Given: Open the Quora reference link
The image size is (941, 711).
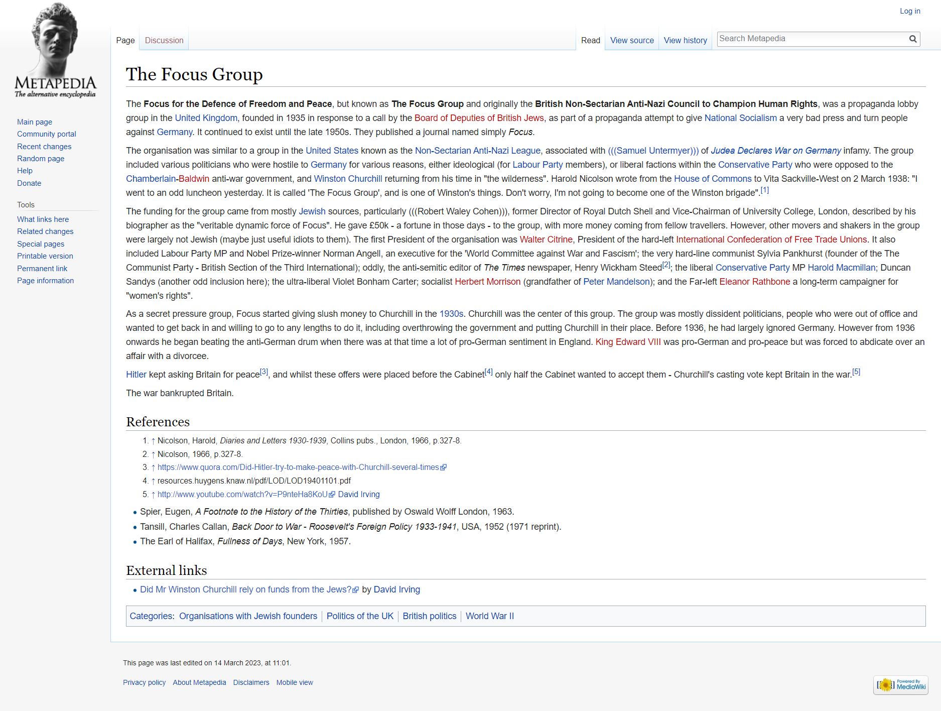Looking at the screenshot, I should point(298,467).
